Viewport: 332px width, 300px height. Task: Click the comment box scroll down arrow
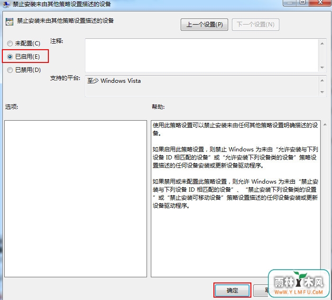(x=322, y=67)
